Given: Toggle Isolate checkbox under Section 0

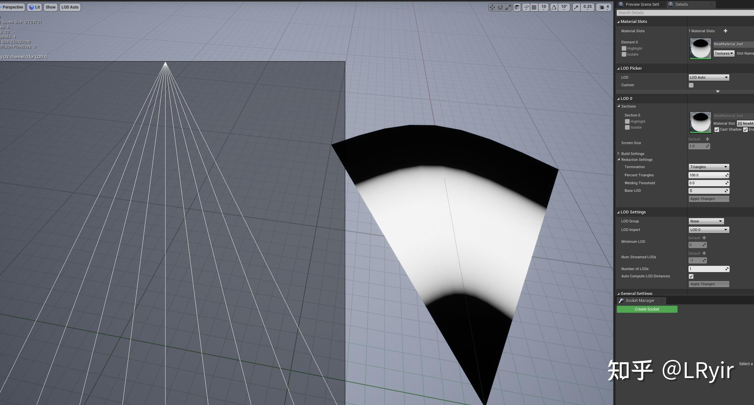Looking at the screenshot, I should 627,127.
